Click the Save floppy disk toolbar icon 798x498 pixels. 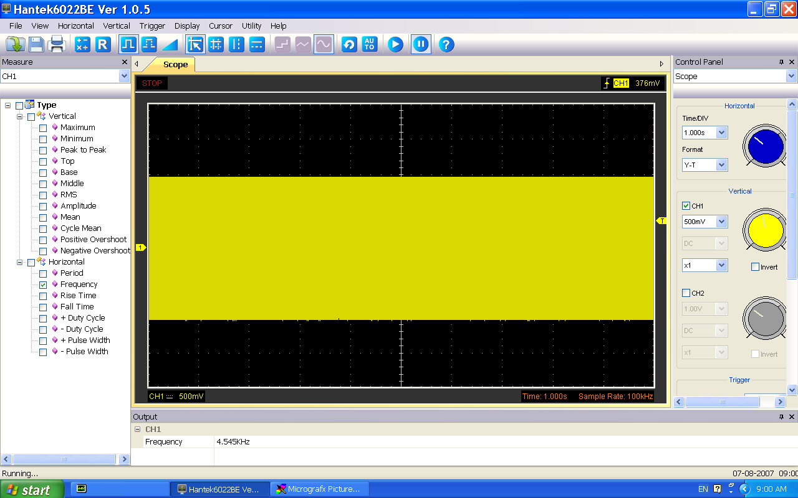(36, 44)
